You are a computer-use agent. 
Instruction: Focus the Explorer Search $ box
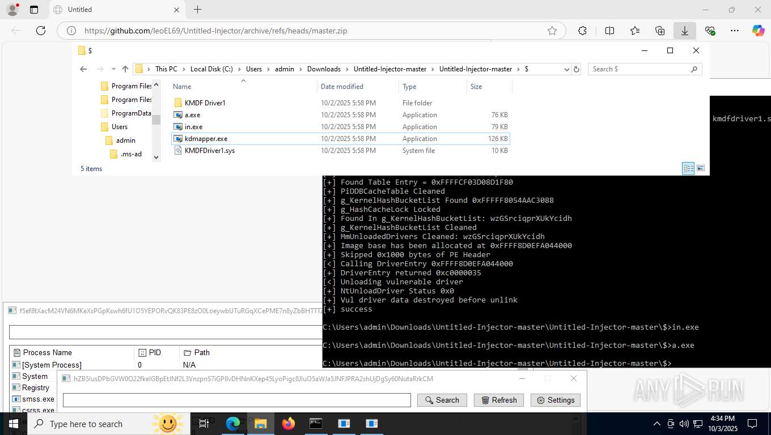point(645,69)
